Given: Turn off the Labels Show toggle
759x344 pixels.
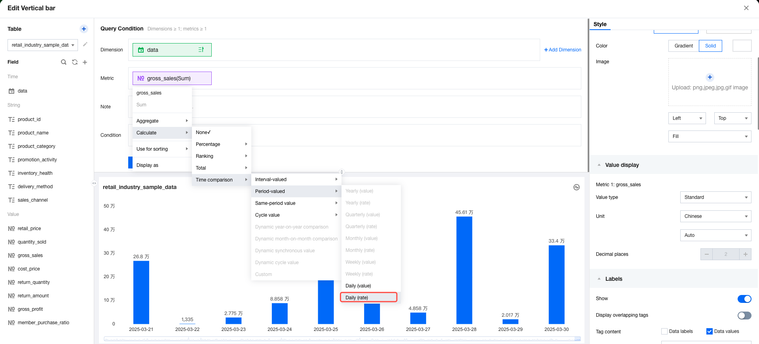Looking at the screenshot, I should [744, 299].
